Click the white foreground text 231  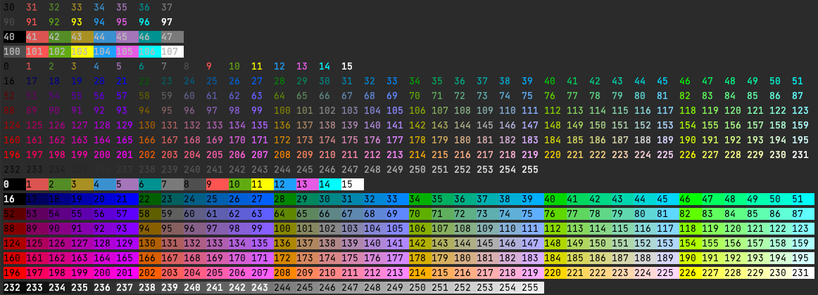point(800,155)
